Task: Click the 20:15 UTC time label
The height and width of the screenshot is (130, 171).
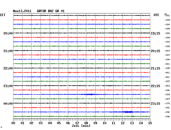Action: pos(155,51)
